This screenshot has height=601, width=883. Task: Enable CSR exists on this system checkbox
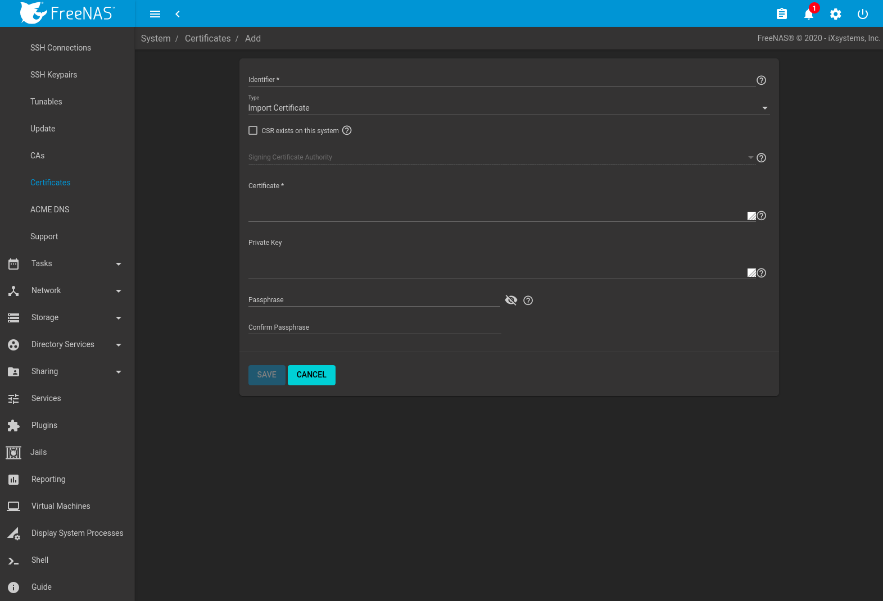[x=253, y=130]
